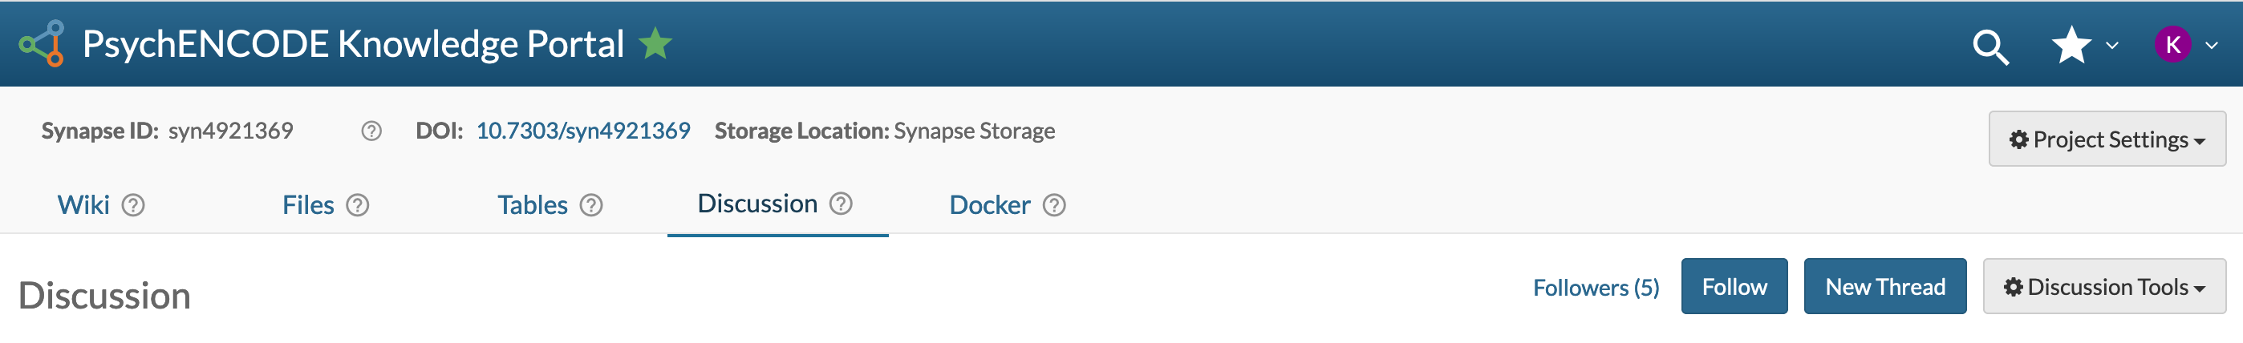This screenshot has width=2243, height=343.
Task: Click the New Thread button
Action: (1884, 286)
